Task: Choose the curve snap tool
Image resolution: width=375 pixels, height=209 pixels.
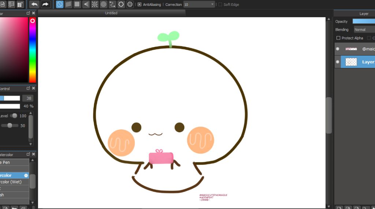Action: (112, 4)
